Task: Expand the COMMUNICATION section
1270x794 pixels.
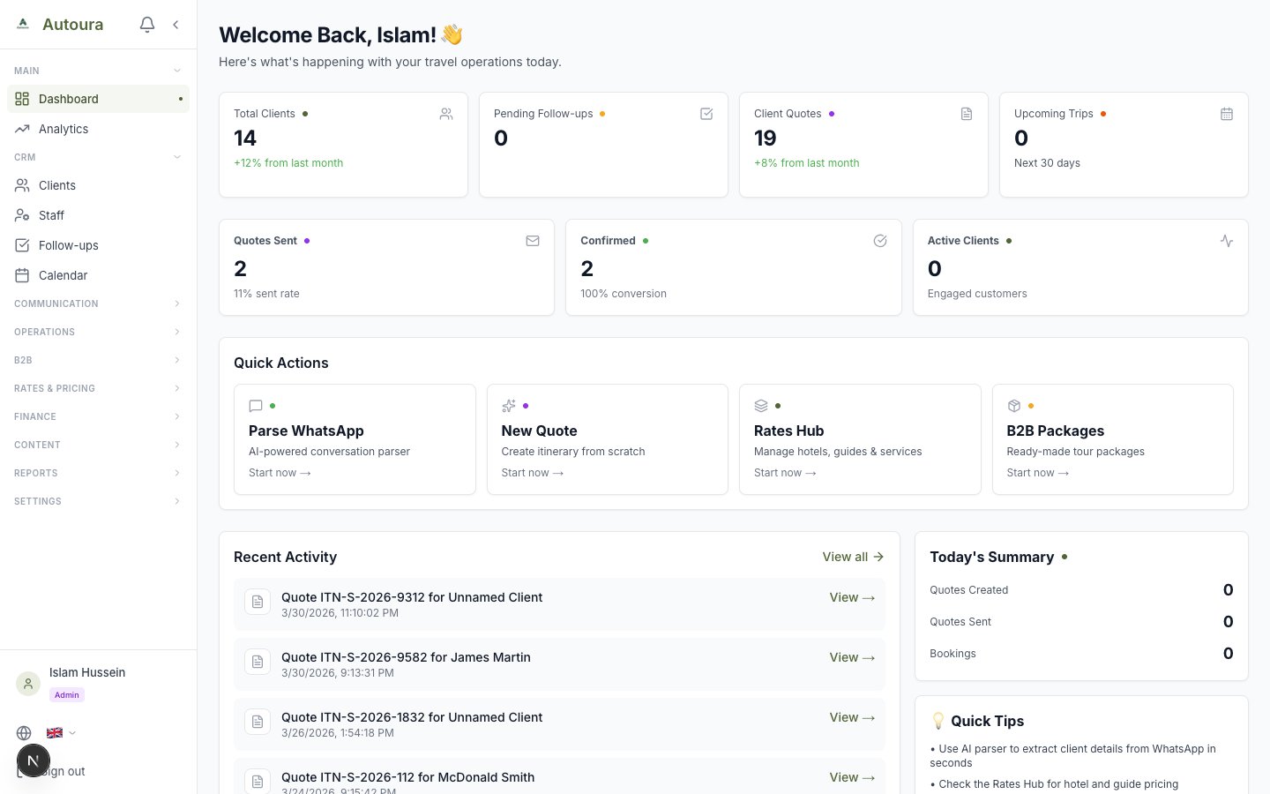Action: click(x=98, y=303)
